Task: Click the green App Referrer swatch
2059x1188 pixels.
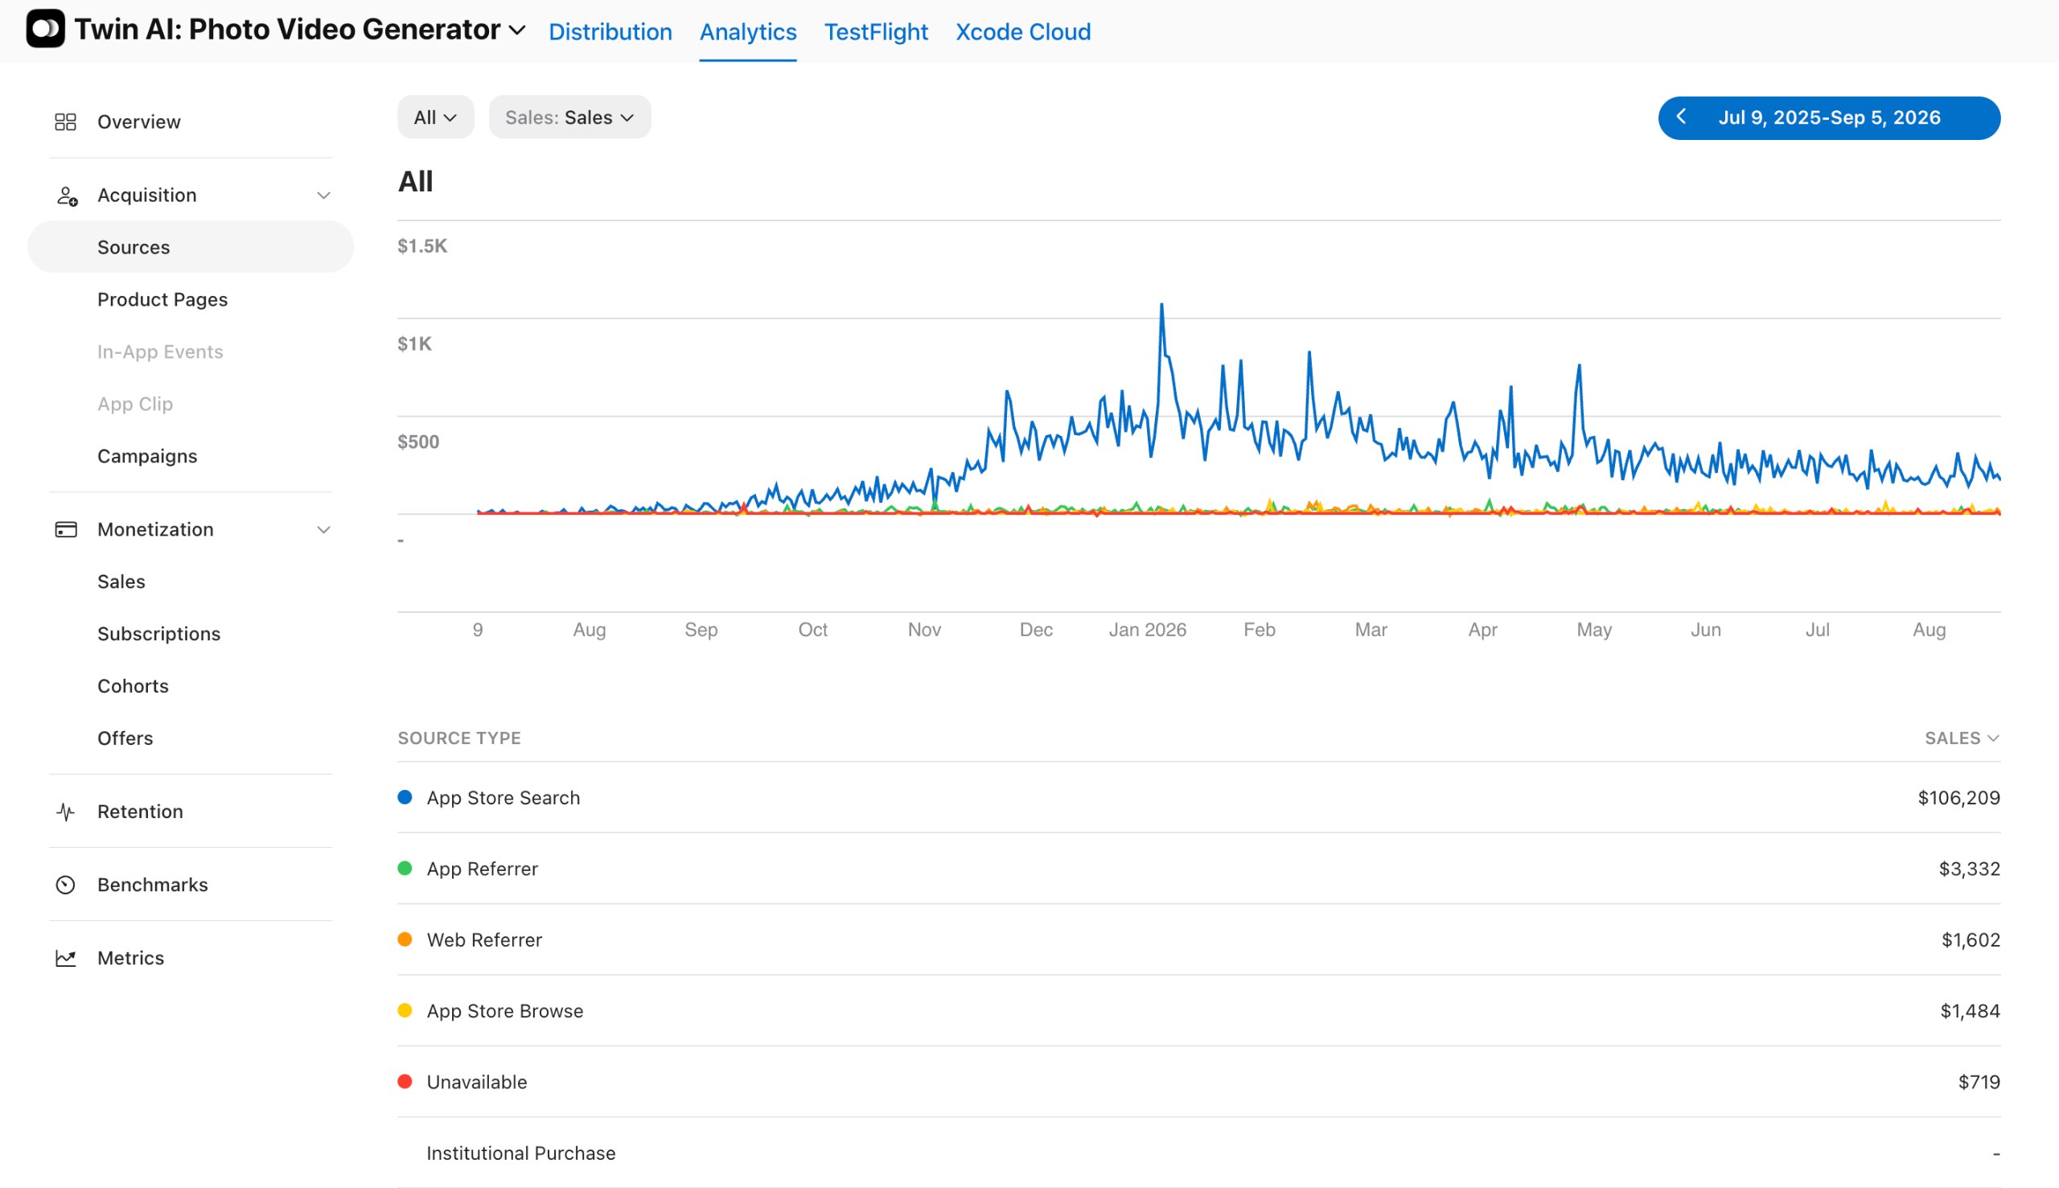Action: pyautogui.click(x=405, y=868)
